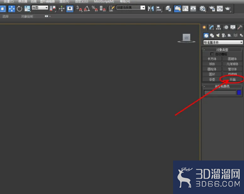
Task: Select the Lights category icon
Action: point(218,35)
